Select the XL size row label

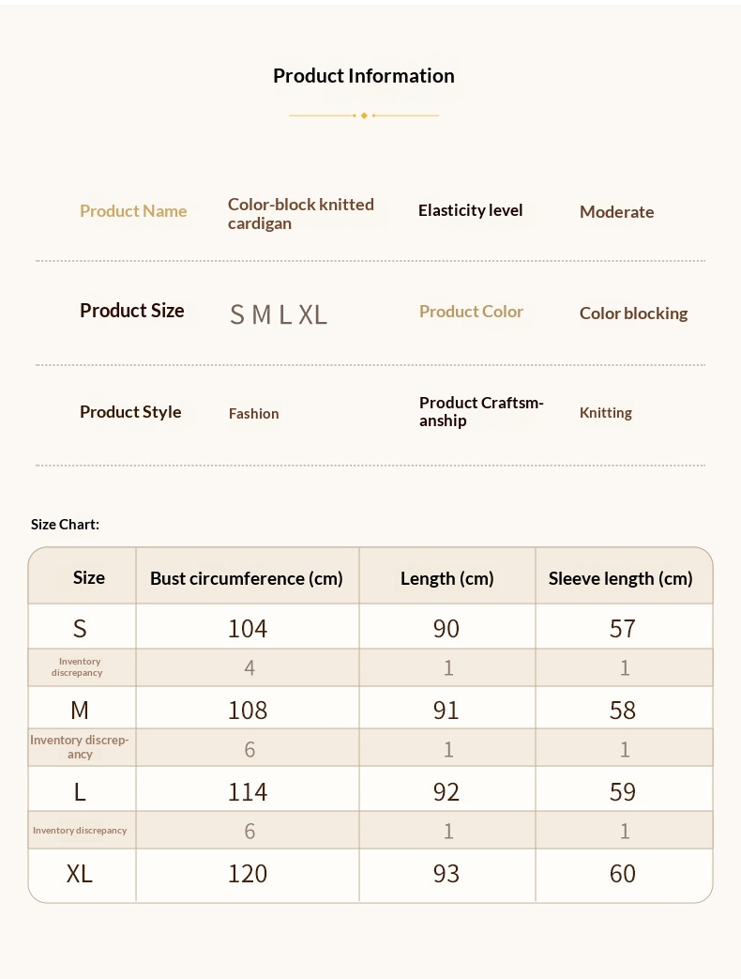tap(79, 874)
